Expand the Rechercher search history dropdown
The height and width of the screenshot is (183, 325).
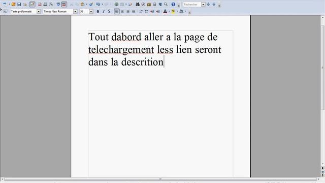(x=203, y=5)
